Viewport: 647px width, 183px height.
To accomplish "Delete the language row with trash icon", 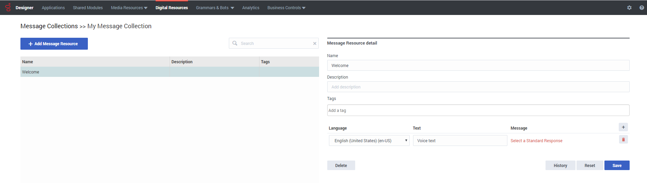I will 623,139.
